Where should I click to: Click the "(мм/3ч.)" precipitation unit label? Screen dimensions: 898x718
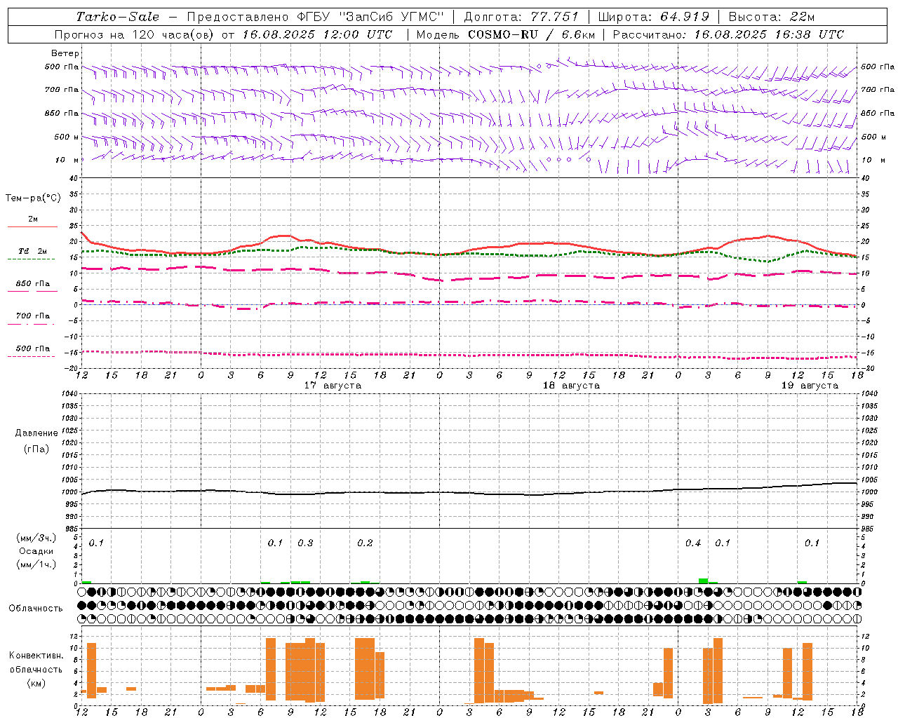coord(36,538)
